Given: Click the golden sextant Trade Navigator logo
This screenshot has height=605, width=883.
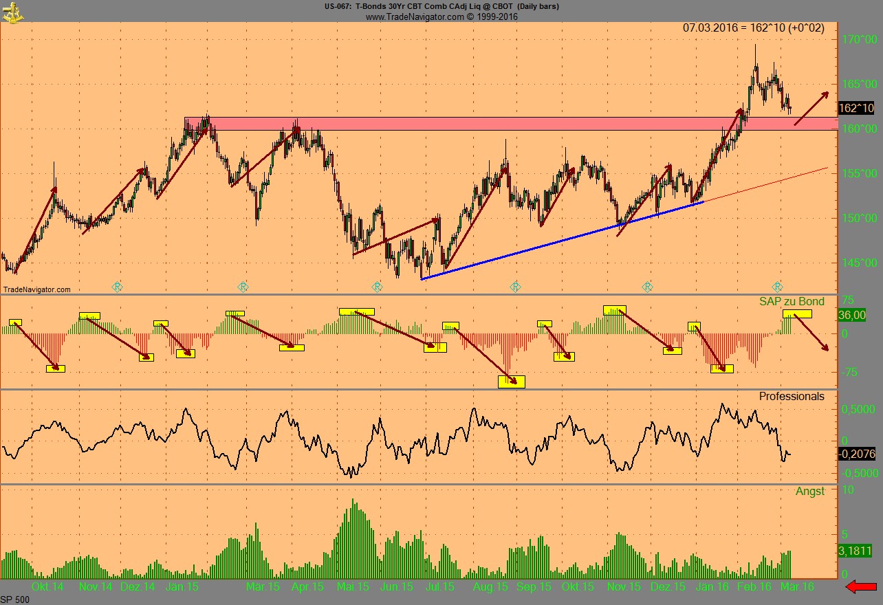Looking at the screenshot, I should click(14, 12).
